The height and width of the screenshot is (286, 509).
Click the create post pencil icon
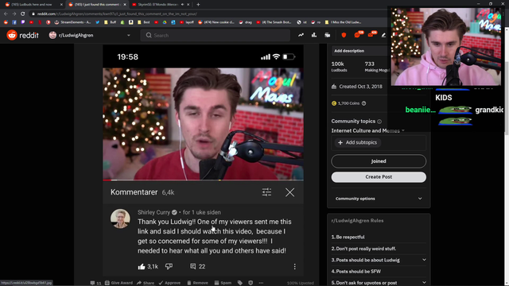pos(383,35)
